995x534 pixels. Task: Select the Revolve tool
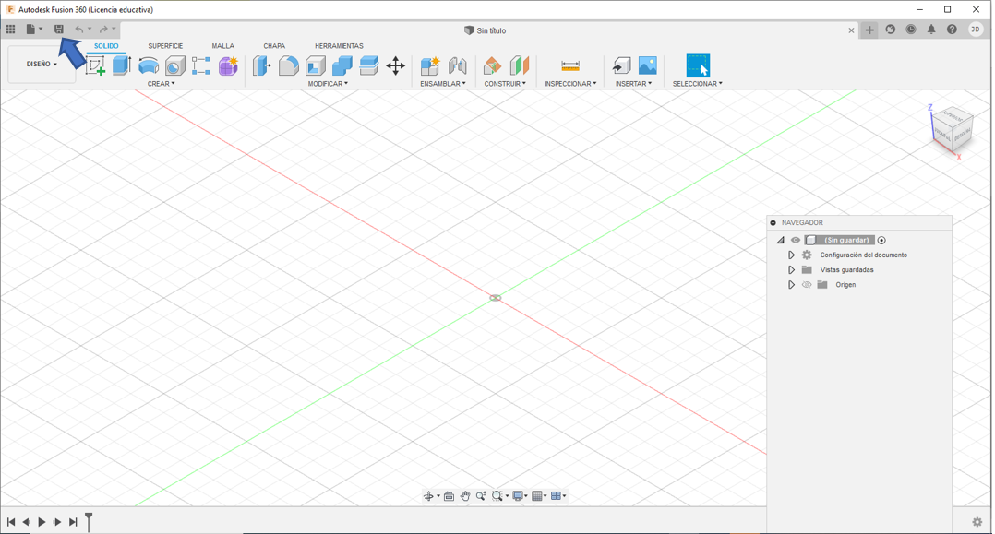[x=149, y=65]
